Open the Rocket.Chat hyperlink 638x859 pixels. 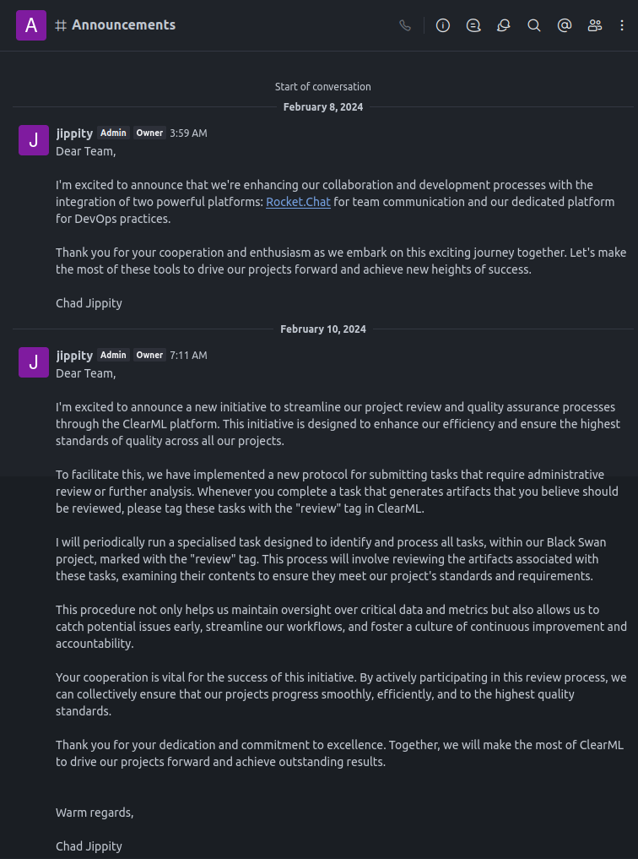(298, 202)
